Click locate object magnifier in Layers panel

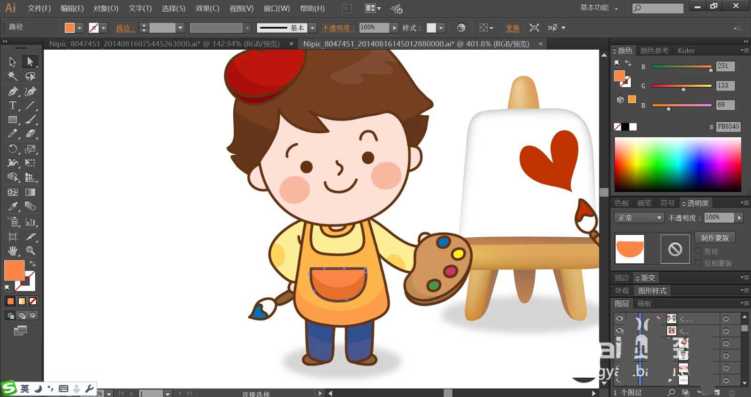[671, 392]
